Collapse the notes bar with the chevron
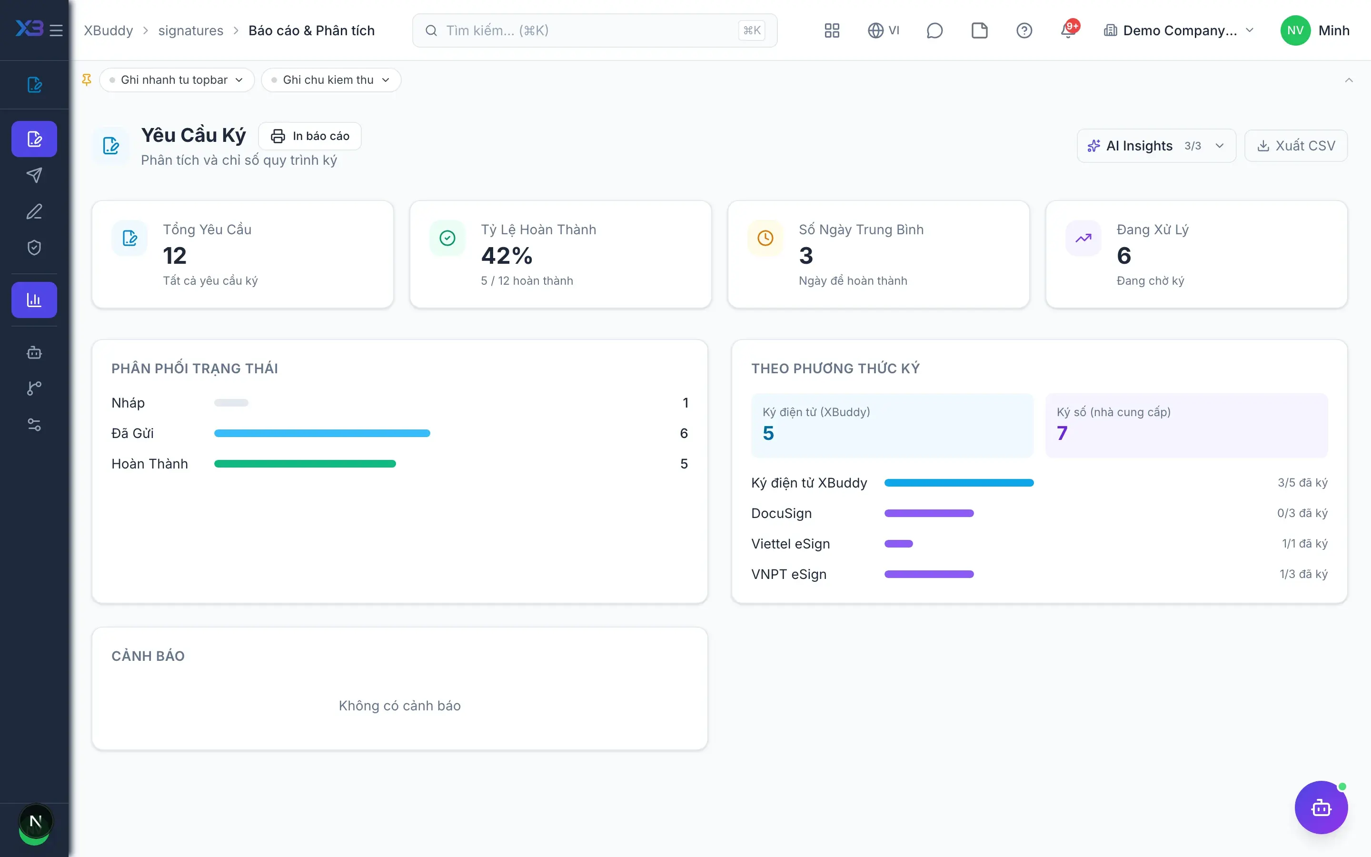1371x857 pixels. tap(1349, 80)
